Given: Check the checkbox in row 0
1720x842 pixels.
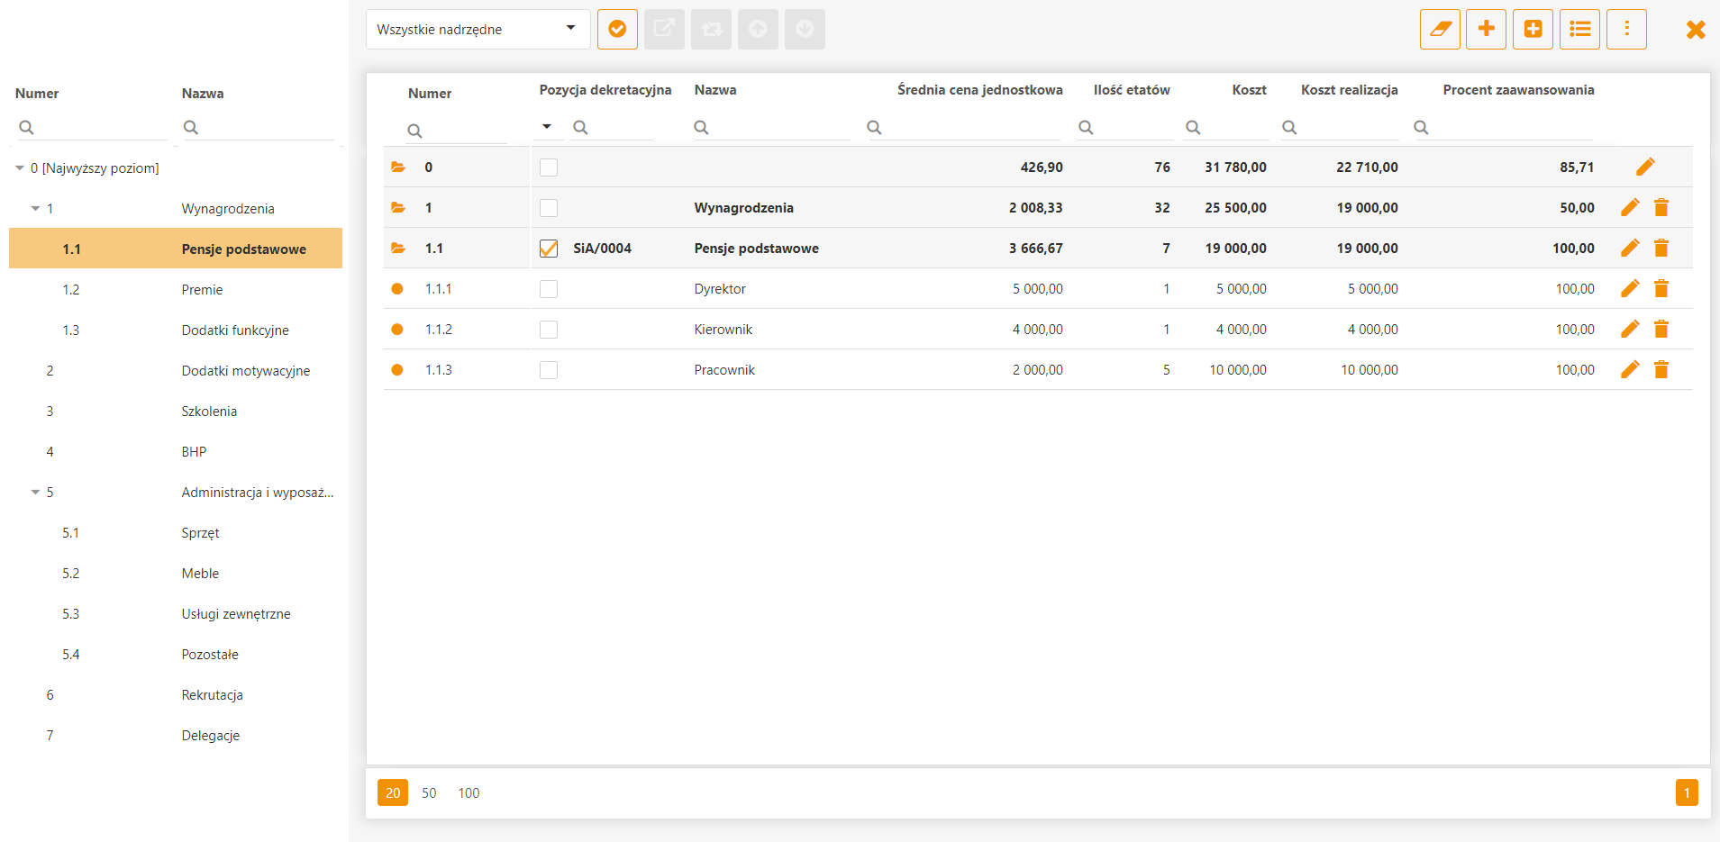Looking at the screenshot, I should click(549, 167).
